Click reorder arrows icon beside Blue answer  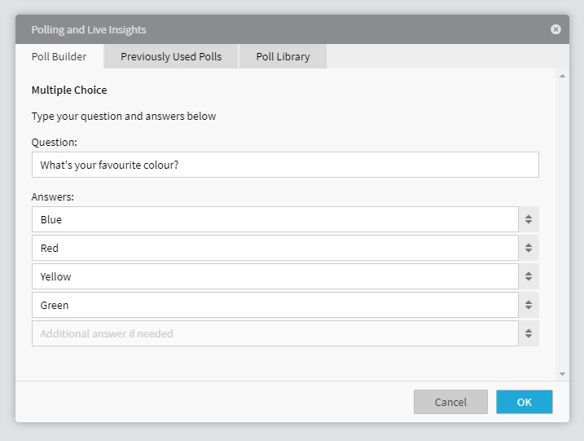[x=529, y=219]
